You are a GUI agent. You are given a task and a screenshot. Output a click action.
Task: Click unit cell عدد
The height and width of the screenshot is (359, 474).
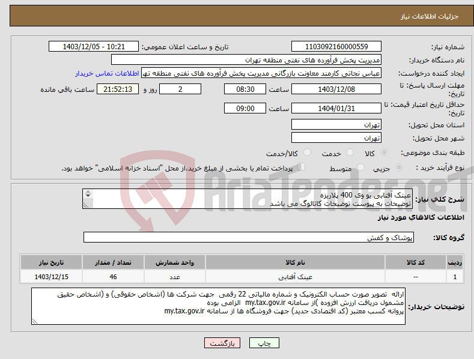[175, 277]
